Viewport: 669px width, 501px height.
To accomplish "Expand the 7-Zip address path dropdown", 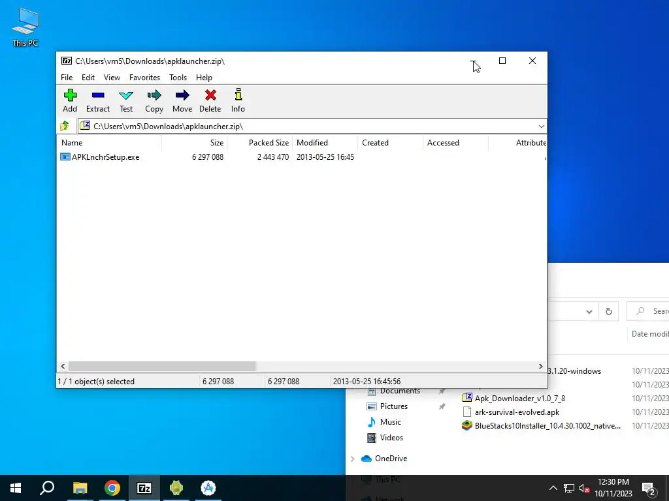I will point(541,126).
